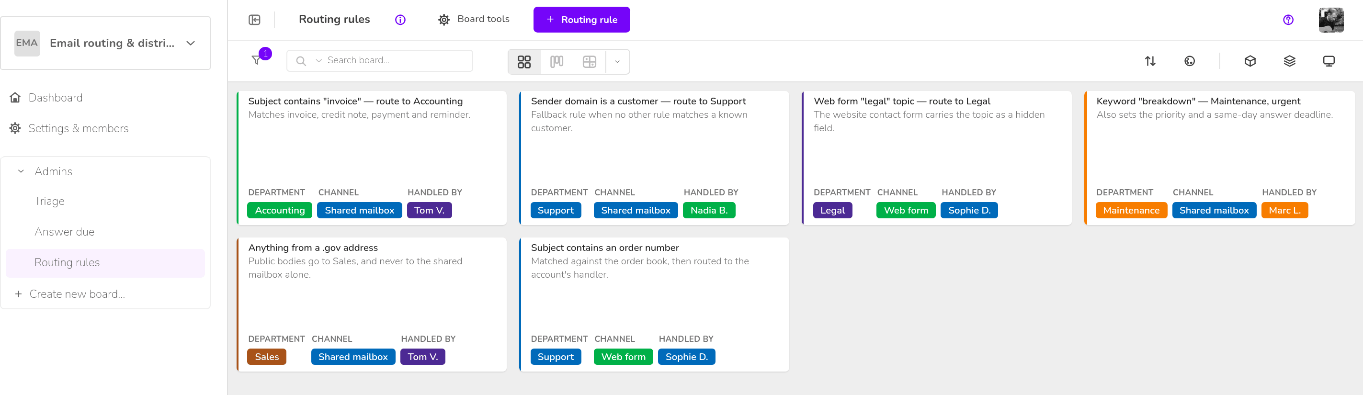Click Support tag on order number card
Image resolution: width=1363 pixels, height=395 pixels.
556,357
